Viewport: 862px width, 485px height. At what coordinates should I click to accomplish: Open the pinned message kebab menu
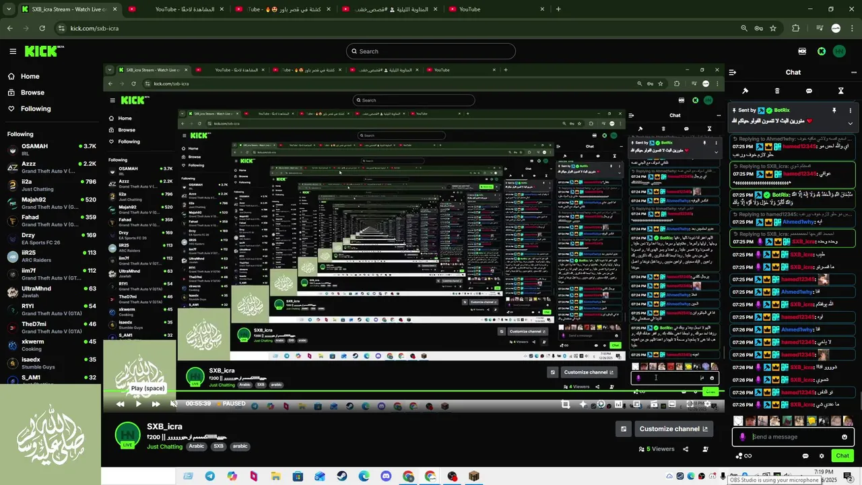[850, 110]
